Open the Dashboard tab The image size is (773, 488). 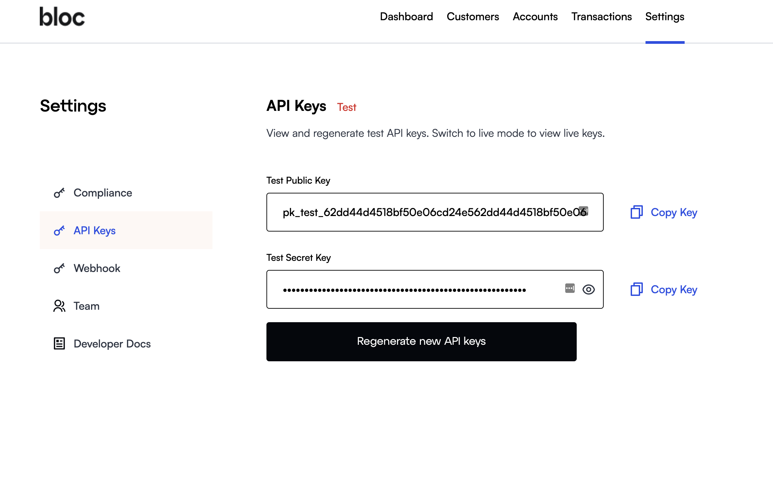406,17
